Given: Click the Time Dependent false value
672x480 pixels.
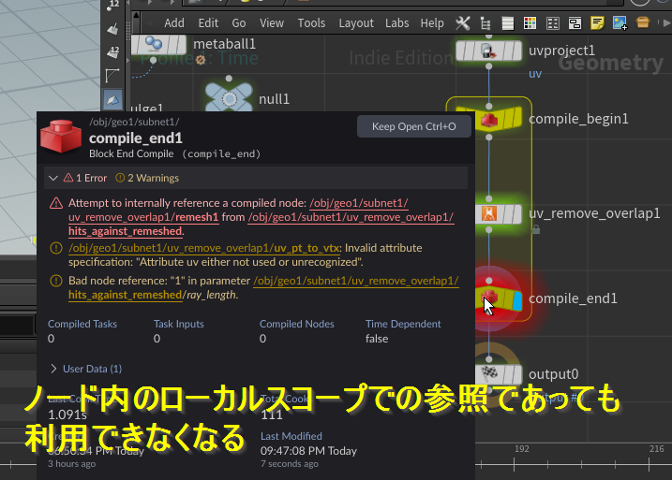Looking at the screenshot, I should tap(377, 339).
